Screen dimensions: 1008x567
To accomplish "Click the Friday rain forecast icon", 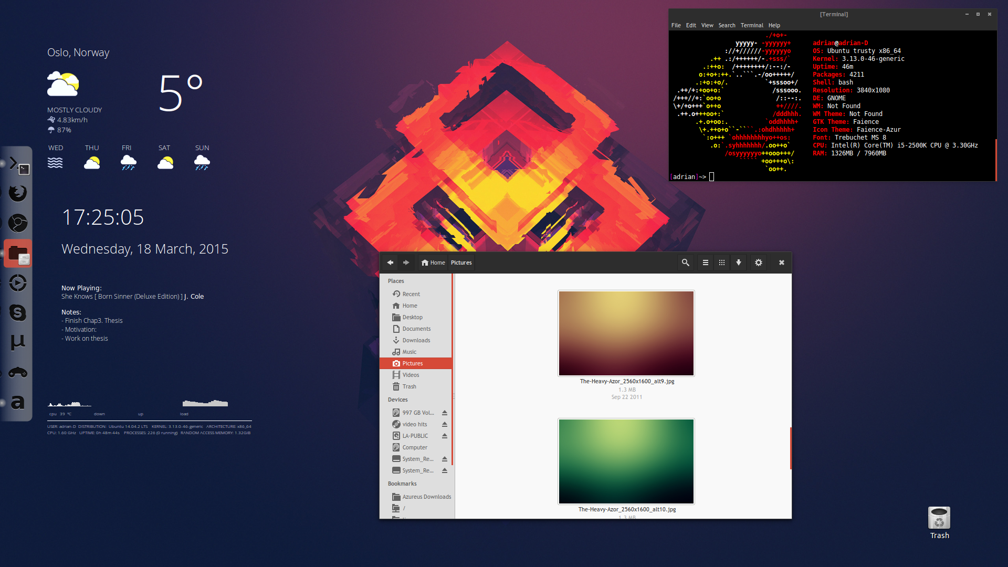I will pos(128,163).
